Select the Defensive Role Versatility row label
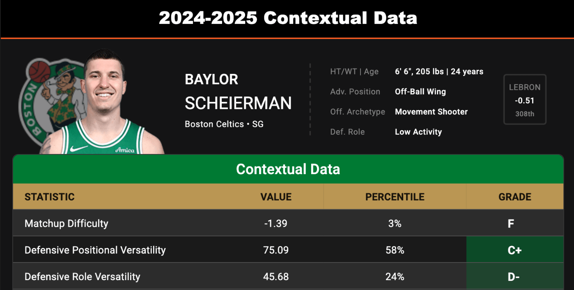 [x=83, y=277]
